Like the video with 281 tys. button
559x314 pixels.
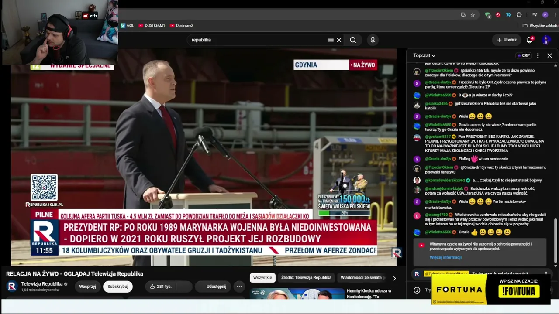click(x=161, y=287)
